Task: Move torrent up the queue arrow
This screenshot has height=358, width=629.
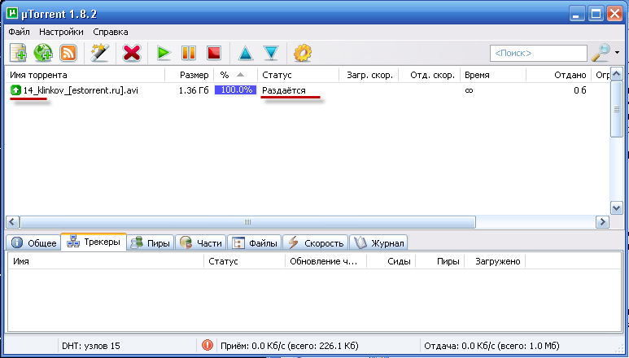Action: tap(246, 53)
